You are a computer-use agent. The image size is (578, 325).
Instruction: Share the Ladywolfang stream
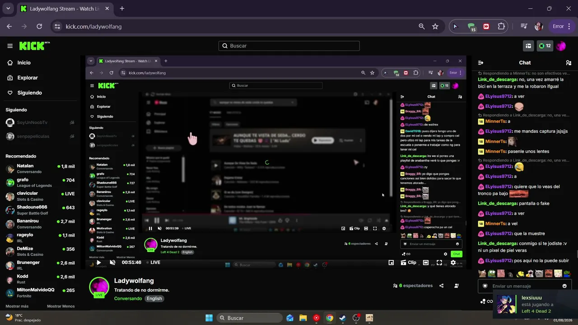[442, 286]
